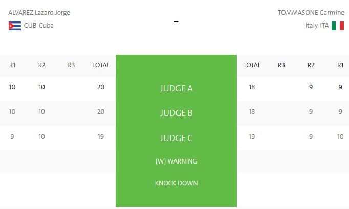Select the (W) WARNING row label

tap(176, 161)
